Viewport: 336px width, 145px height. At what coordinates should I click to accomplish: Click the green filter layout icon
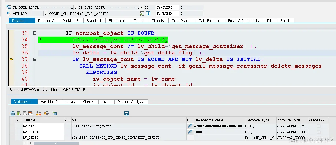pos(55,114)
